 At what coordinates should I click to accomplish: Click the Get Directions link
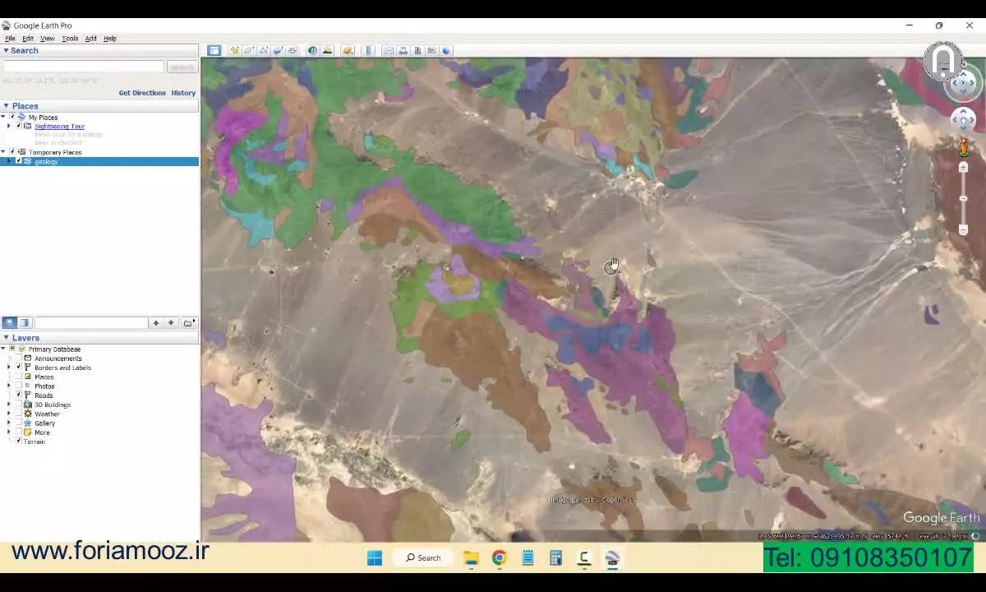pos(142,93)
